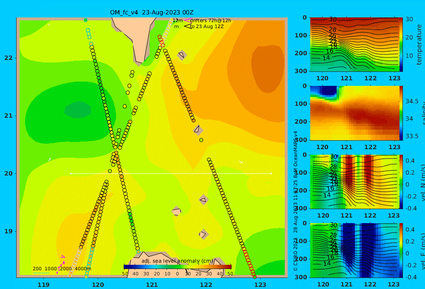Click the title 'OM_fc_v4 23-Aug-2023 00Z'
This screenshot has width=425, height=289.
pos(152,12)
